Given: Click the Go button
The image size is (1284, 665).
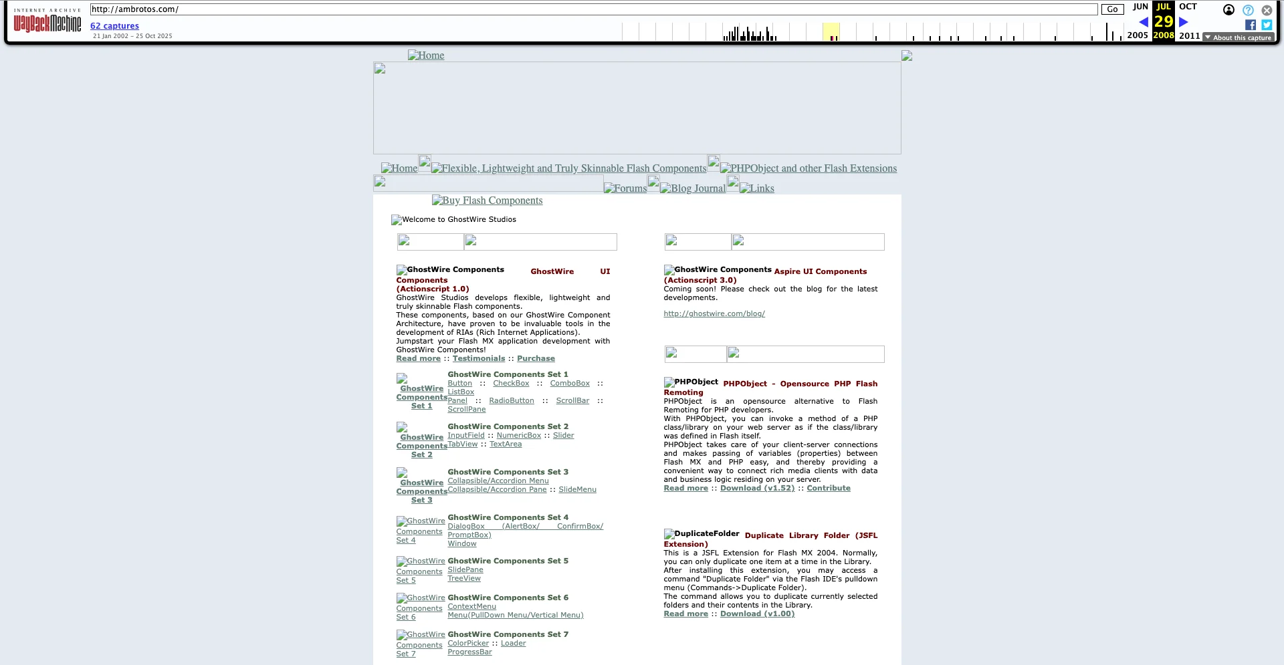Looking at the screenshot, I should pos(1112,9).
